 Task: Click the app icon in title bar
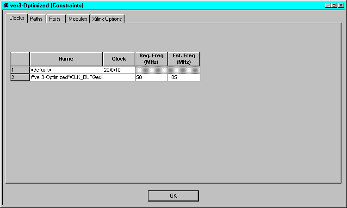(6, 5)
